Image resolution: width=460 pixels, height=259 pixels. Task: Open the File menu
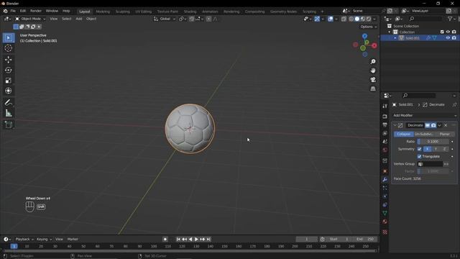coord(13,11)
